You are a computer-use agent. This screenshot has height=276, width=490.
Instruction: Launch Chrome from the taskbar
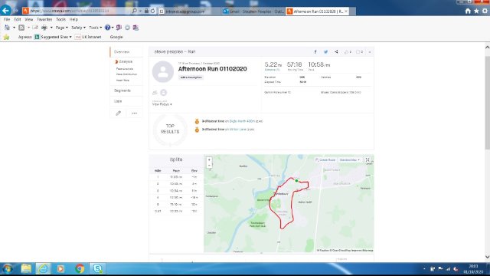(x=80, y=268)
